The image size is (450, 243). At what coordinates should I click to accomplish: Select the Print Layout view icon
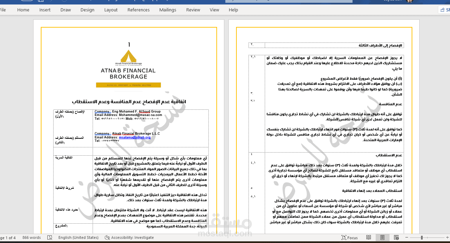(382, 237)
